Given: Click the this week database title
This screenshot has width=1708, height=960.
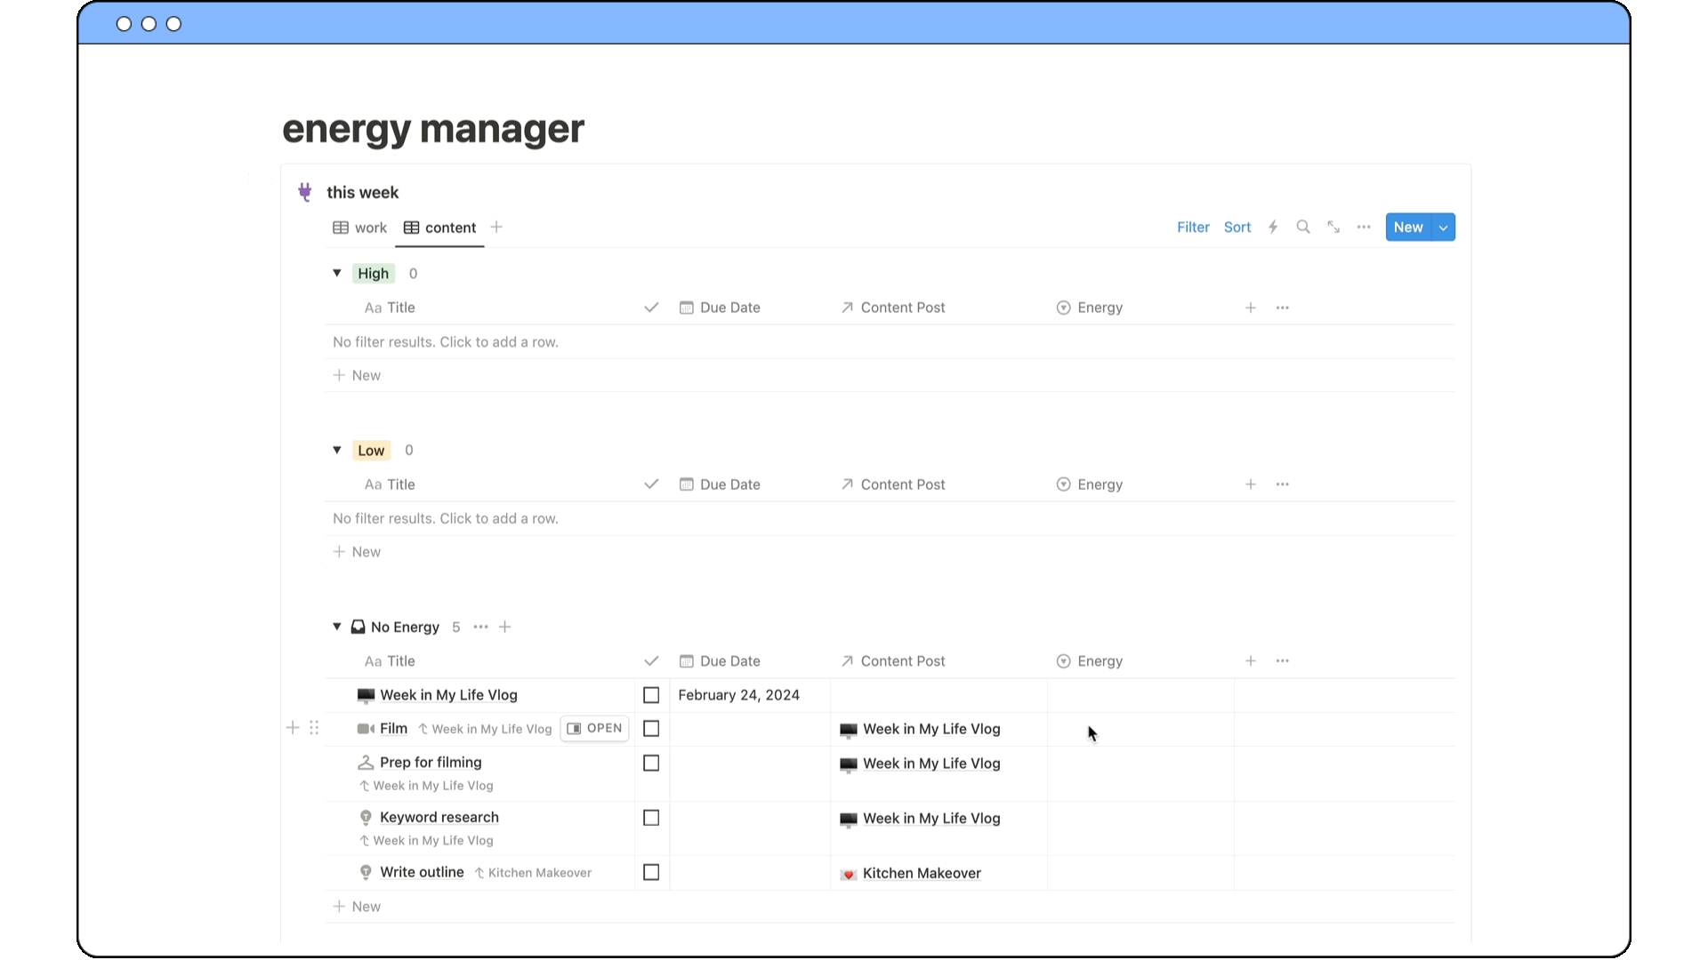Looking at the screenshot, I should 363,193.
